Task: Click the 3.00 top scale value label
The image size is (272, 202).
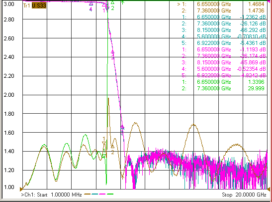Action: click(9, 4)
